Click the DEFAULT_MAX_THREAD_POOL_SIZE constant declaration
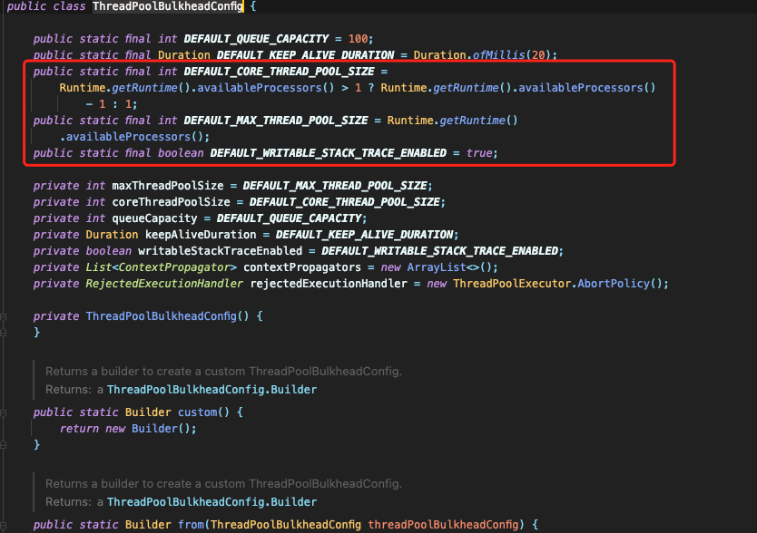Viewport: 757px width, 533px height. (276, 120)
